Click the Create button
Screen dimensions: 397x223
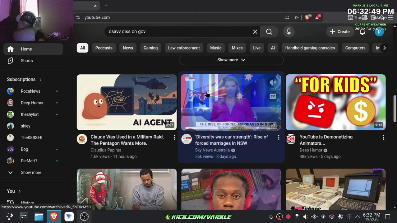(340, 32)
